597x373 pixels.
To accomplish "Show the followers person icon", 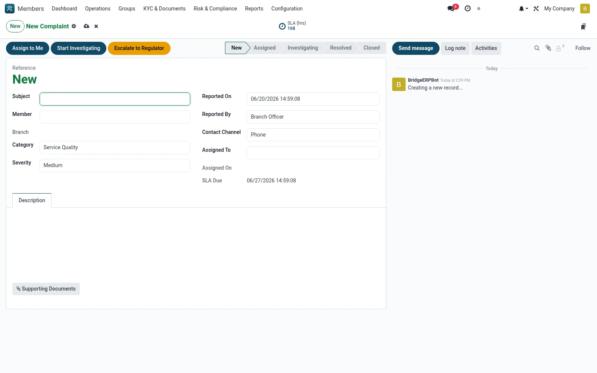I will [x=560, y=48].
